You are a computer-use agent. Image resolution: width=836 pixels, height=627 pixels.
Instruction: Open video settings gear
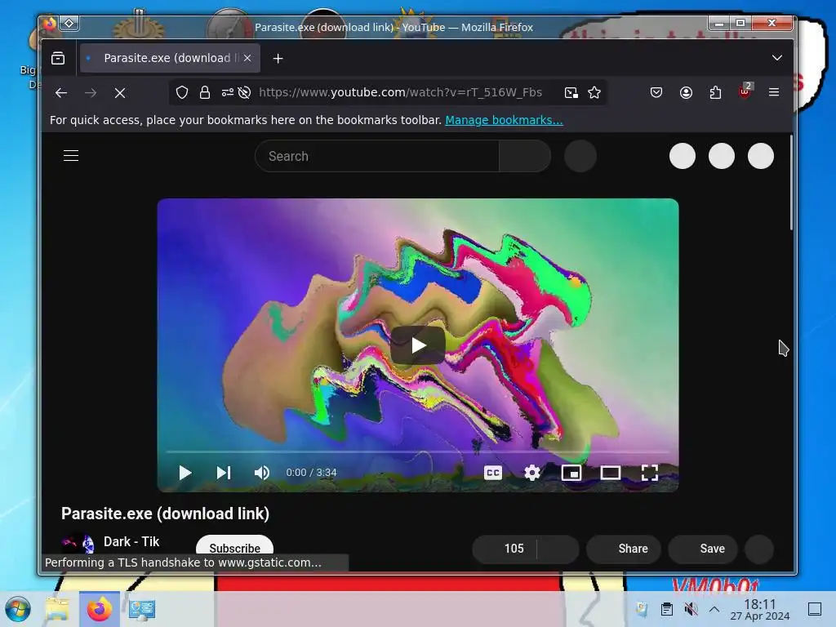(532, 473)
